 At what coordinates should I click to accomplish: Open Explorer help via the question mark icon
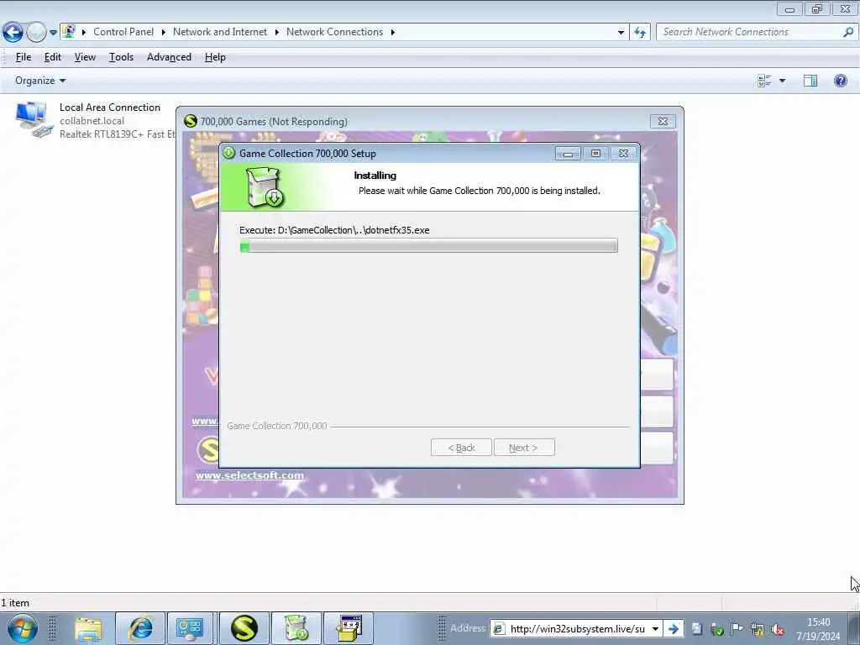point(840,81)
